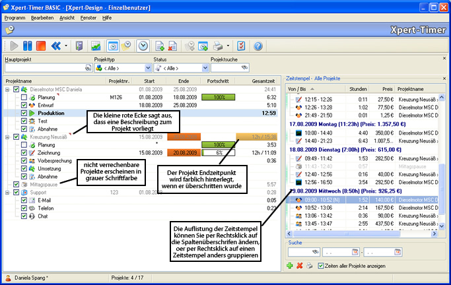Screen dimensions: 451x285
Task: Open help via the blue question mark icon
Action: coord(258,46)
